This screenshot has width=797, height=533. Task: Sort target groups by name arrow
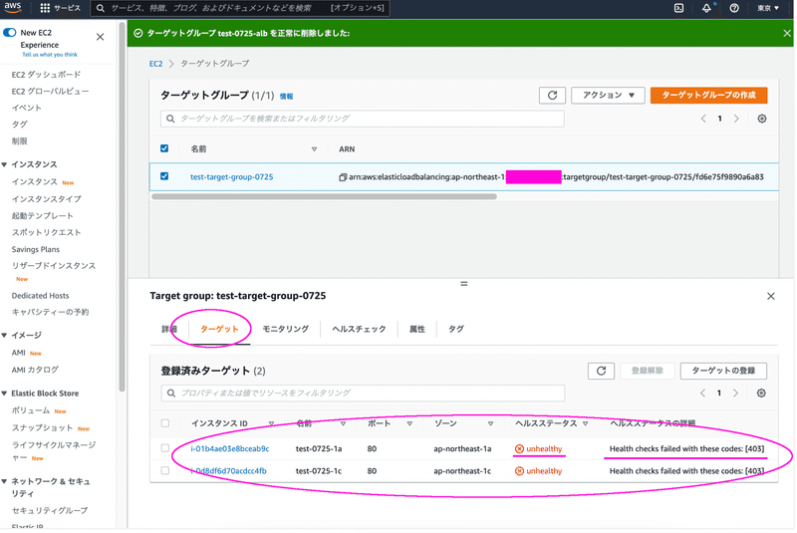[314, 148]
